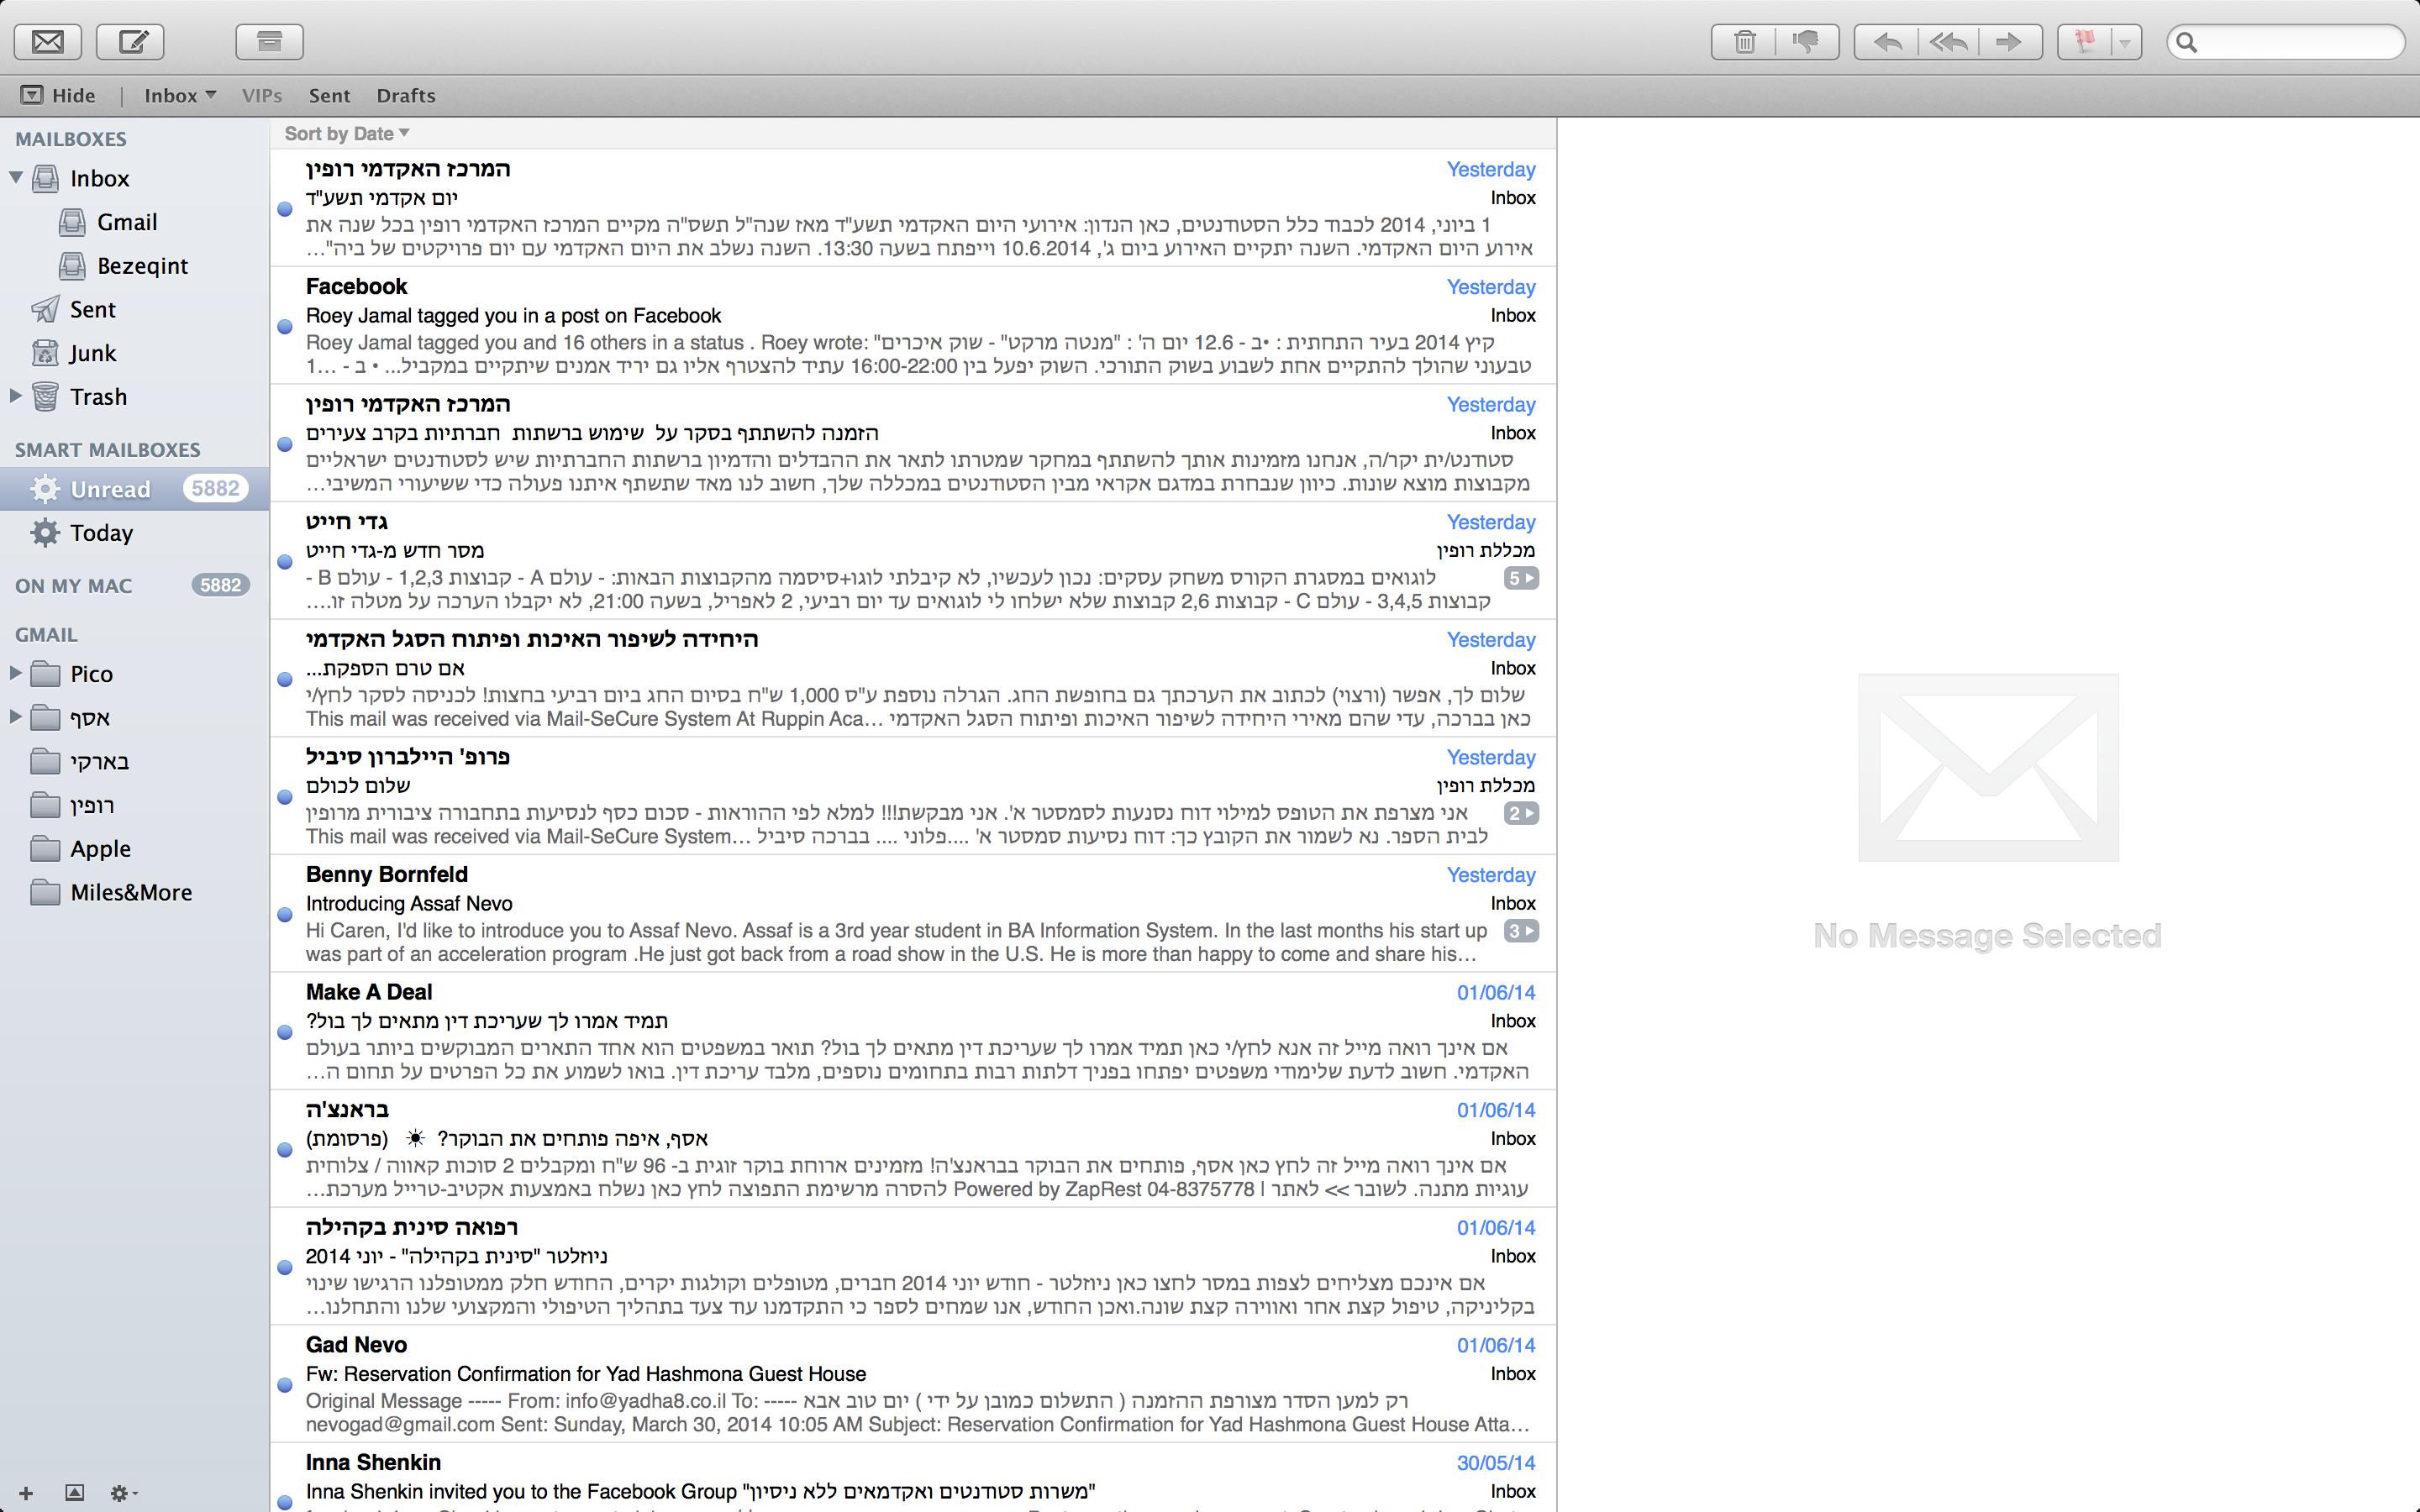Add a new mailbox with plus button
Viewport: 2420px width, 1512px height.
coord(26,1493)
